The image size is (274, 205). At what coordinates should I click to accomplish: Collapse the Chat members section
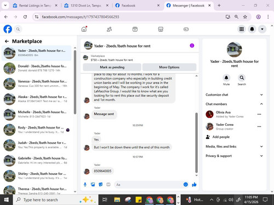tap(234, 104)
